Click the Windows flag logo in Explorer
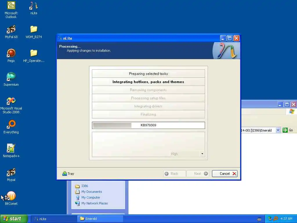297x223 pixels. (x=292, y=111)
